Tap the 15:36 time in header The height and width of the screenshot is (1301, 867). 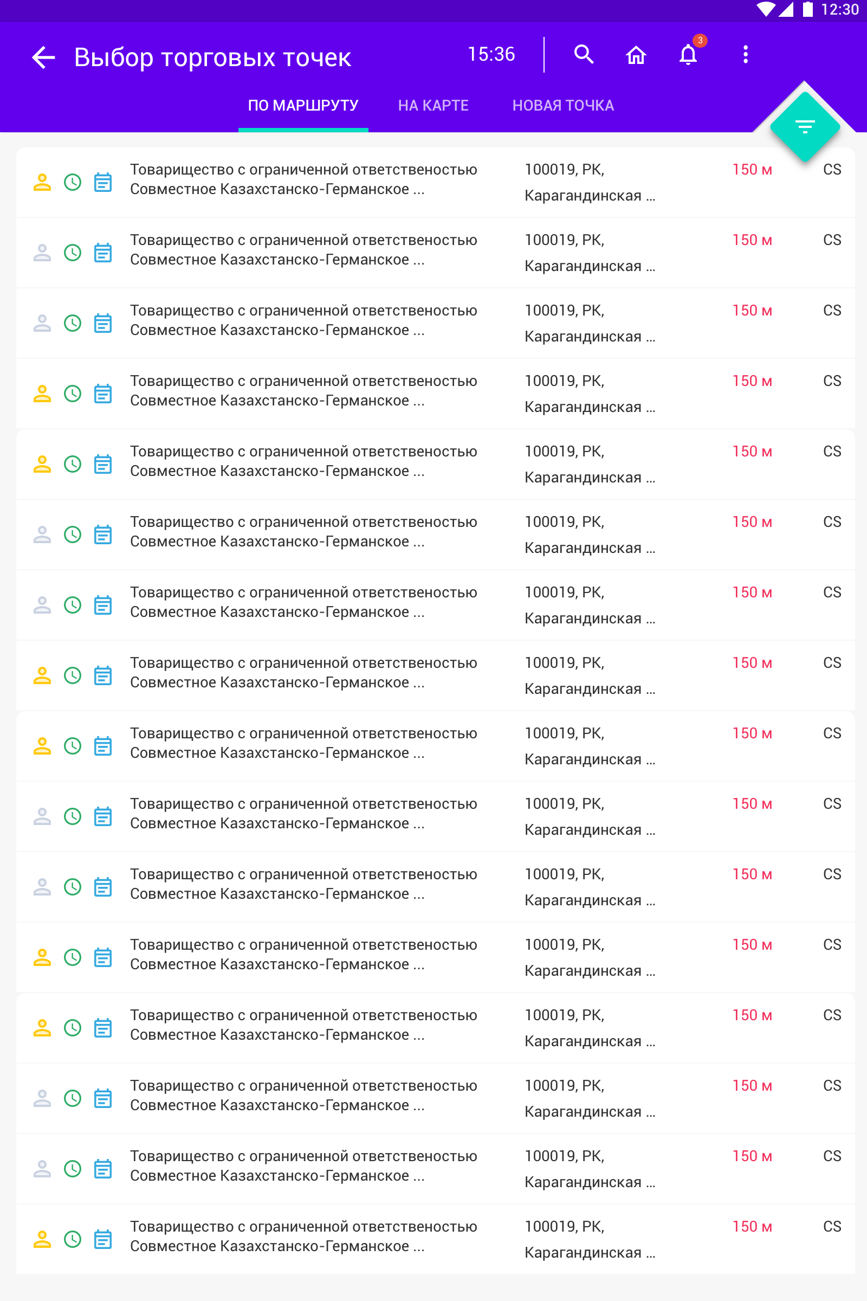point(491,54)
